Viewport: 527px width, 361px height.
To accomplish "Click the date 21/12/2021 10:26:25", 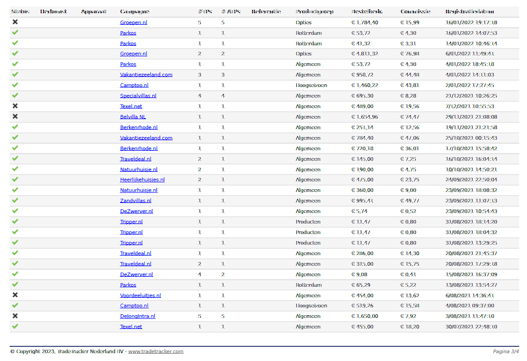I will click(x=471, y=96).
